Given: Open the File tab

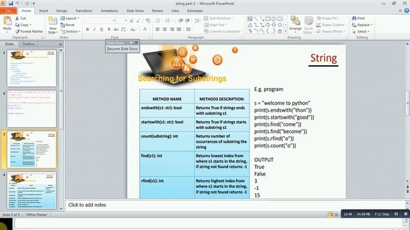Looking at the screenshot, I should (8, 11).
